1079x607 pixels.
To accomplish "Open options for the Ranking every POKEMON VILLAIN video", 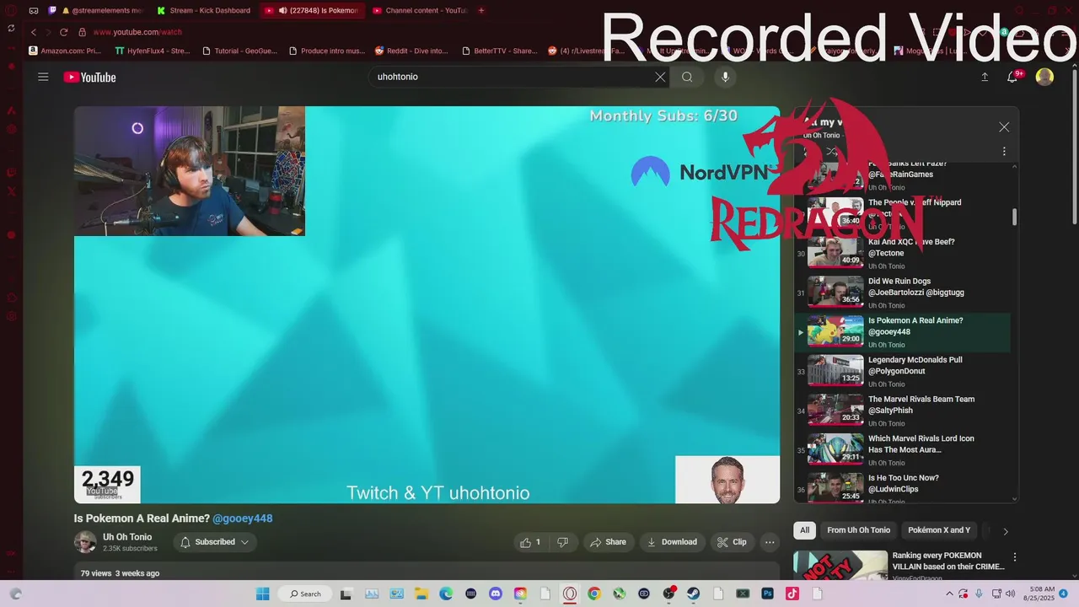I will (x=1015, y=557).
